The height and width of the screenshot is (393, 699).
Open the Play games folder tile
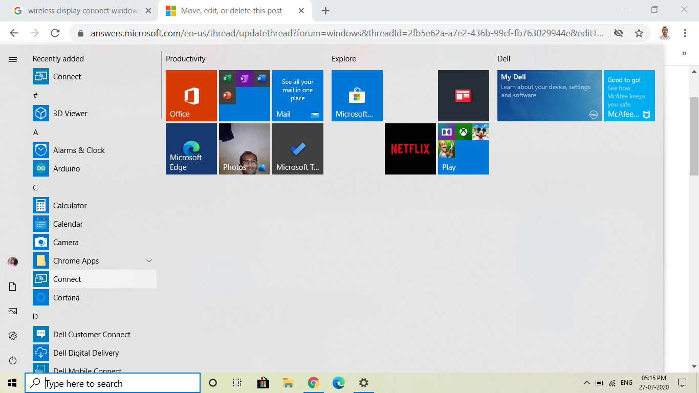[464, 149]
